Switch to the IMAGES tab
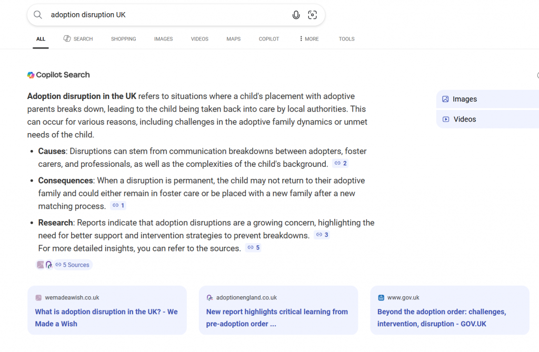 pos(163,38)
